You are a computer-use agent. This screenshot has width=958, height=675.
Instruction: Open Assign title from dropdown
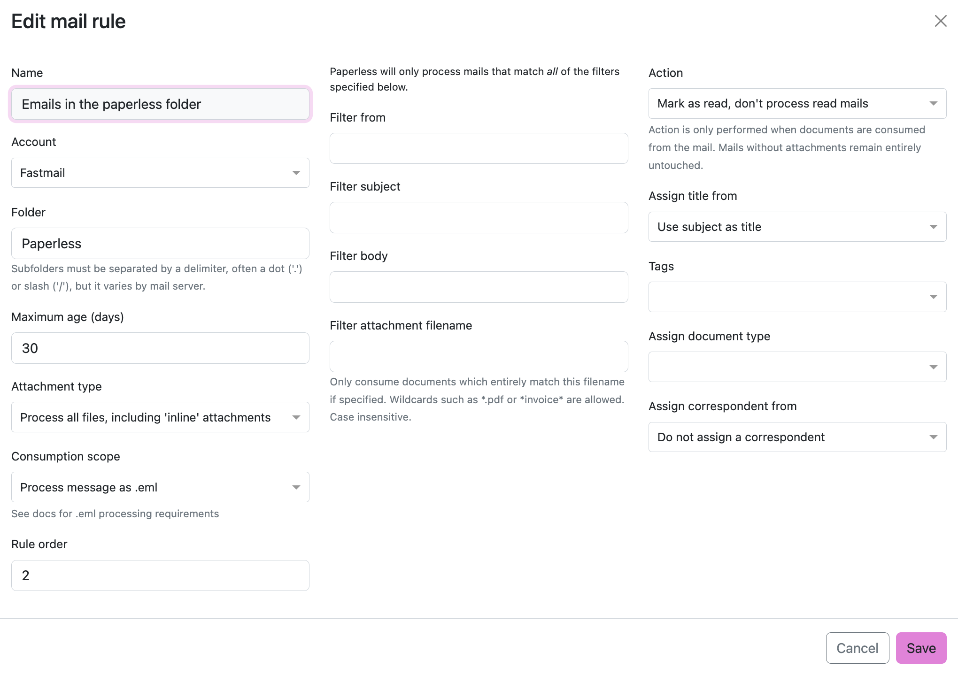(797, 227)
